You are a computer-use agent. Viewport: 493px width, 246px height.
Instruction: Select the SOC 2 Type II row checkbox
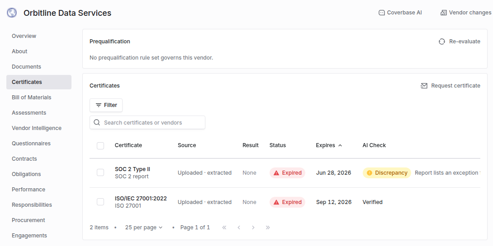100,172
